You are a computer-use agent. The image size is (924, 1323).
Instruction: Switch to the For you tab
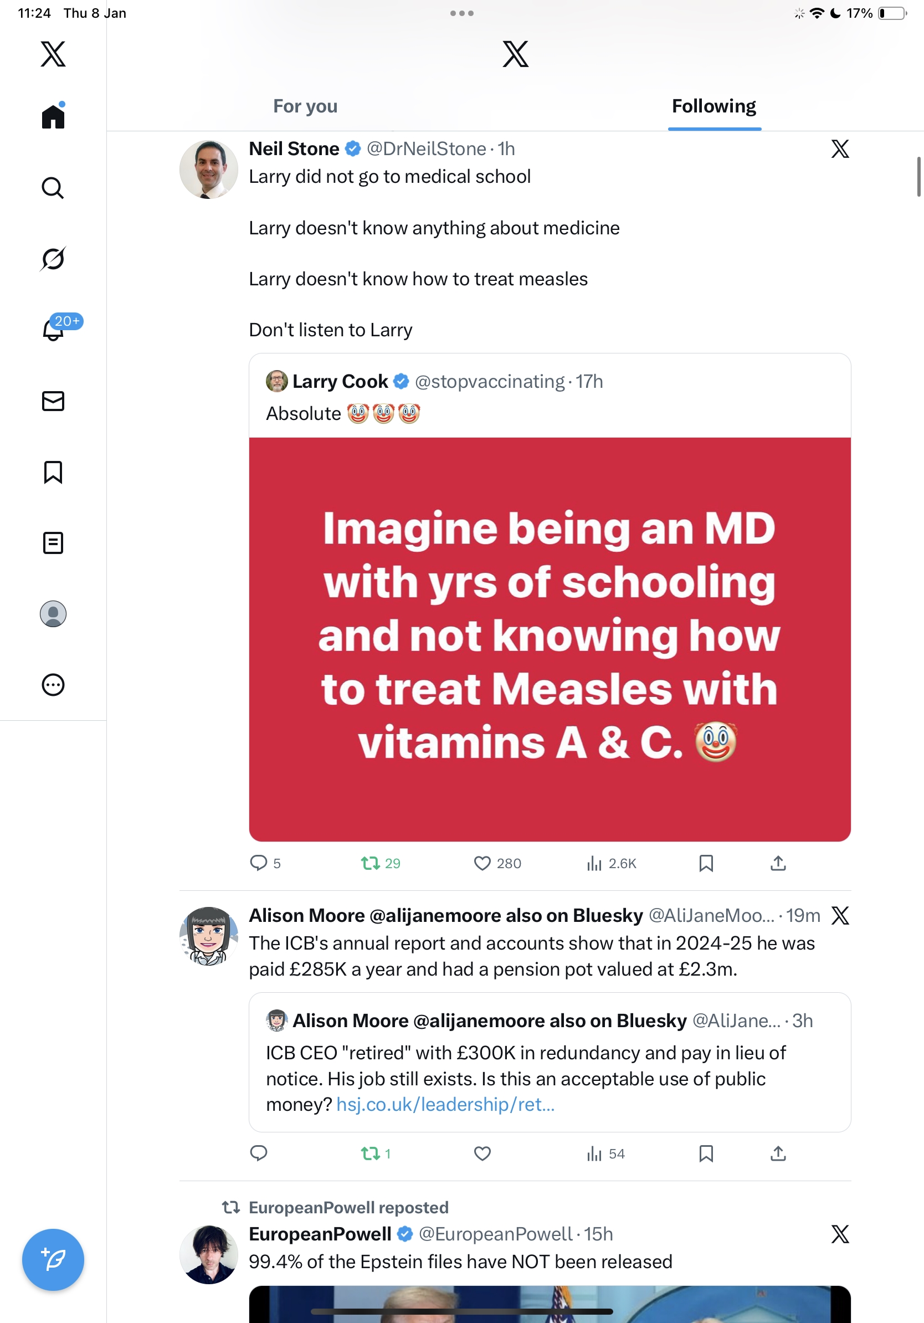305,106
